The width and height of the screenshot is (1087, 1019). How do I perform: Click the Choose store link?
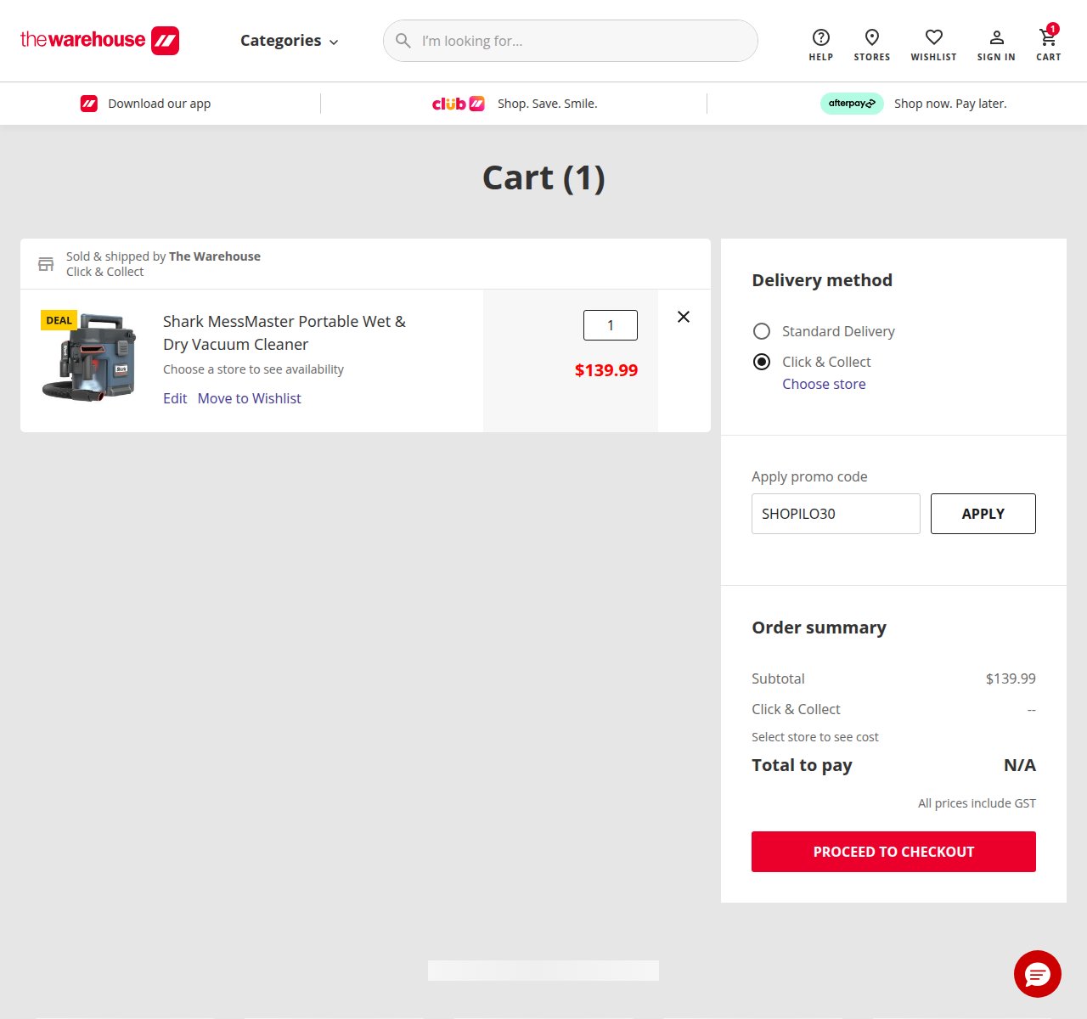point(824,384)
